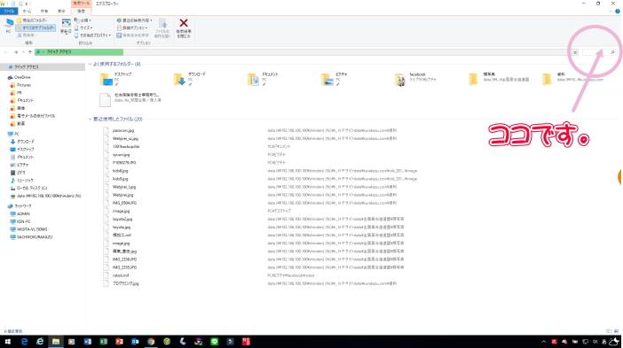Click the LINE icon in the taskbar

(x=215, y=341)
